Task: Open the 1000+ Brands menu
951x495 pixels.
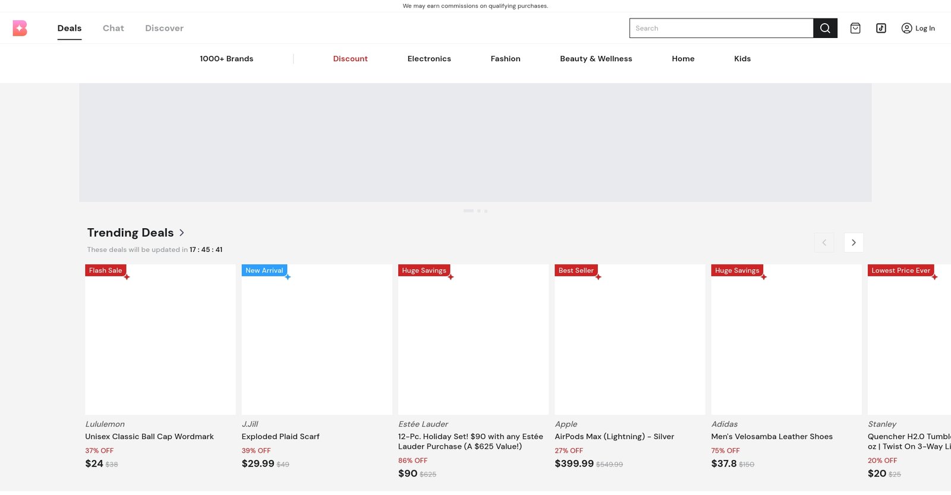Action: pos(226,59)
